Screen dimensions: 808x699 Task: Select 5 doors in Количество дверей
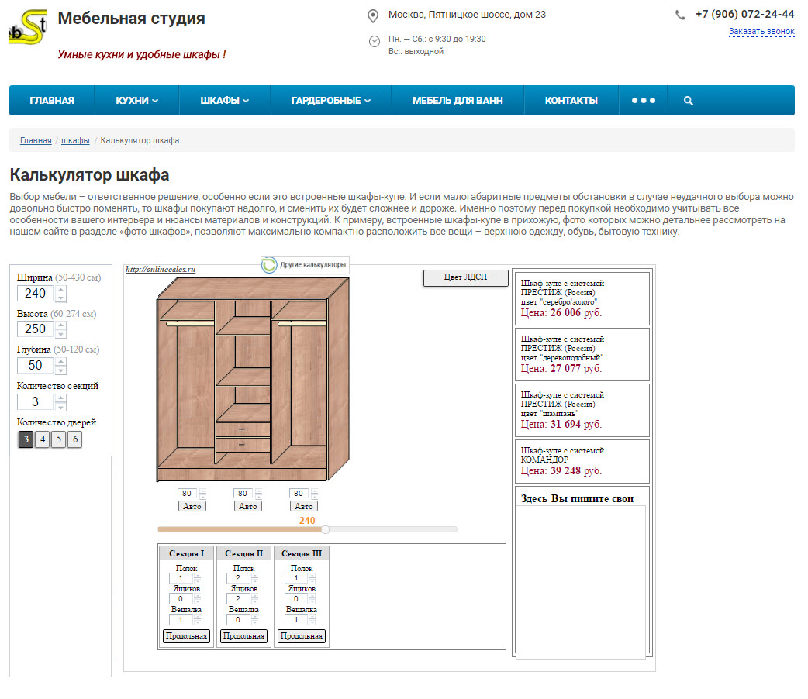[59, 439]
